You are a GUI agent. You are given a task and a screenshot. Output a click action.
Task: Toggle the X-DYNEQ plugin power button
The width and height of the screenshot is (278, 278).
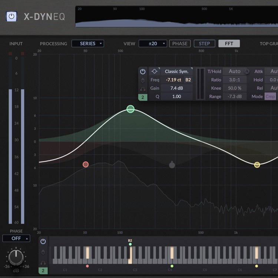(11, 16)
